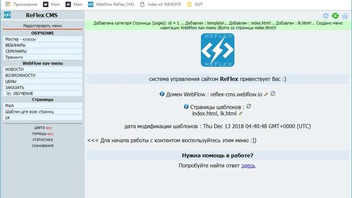Click the Нужна помощь в работе? heading
This screenshot has width=352, height=198.
(218, 155)
